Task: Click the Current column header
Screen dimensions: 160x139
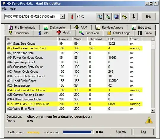Action: [x=65, y=39]
